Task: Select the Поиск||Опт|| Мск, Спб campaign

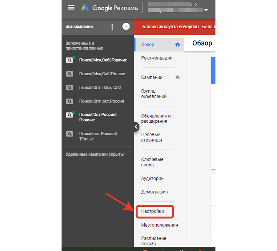Action: coord(100,87)
